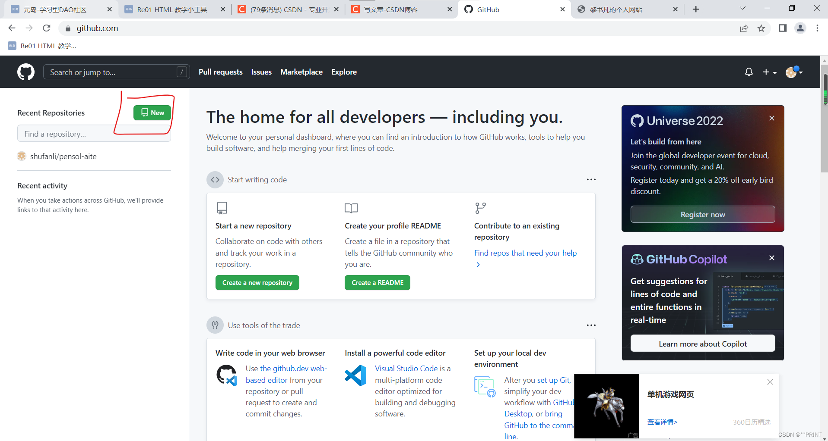Close the GitHub Copilot promo card
This screenshot has height=441, width=828.
771,258
